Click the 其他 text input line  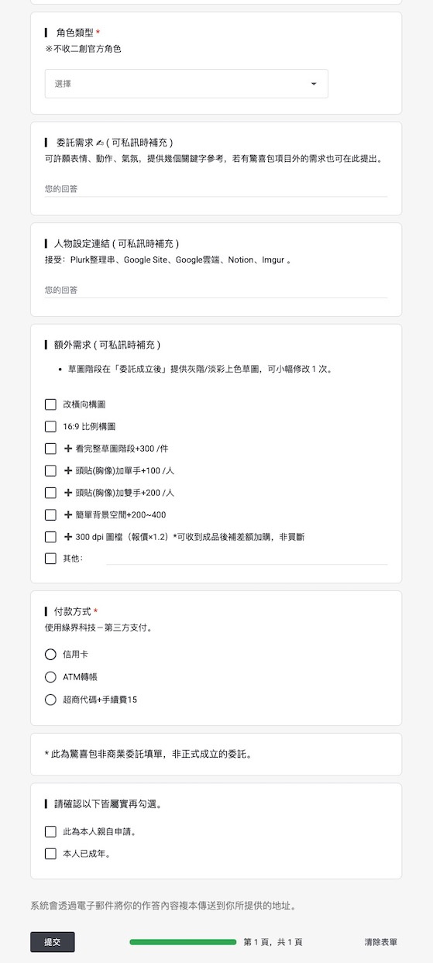point(246,558)
